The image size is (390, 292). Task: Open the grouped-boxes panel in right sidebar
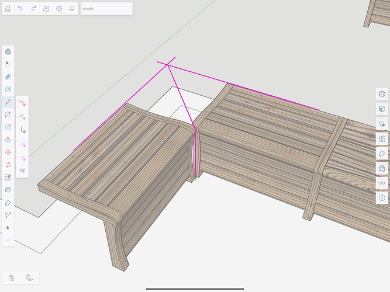382,169
